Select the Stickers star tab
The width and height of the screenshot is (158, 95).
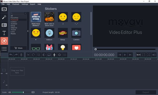pos(4,41)
